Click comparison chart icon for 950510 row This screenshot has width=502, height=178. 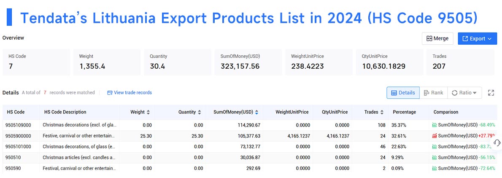pyautogui.click(x=435, y=157)
